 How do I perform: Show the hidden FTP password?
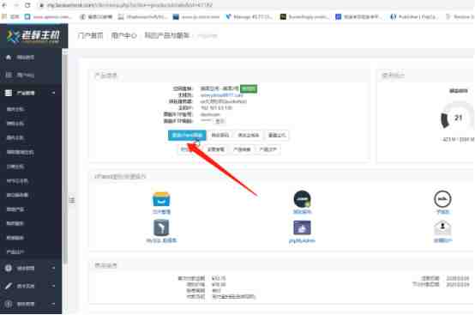[219, 121]
